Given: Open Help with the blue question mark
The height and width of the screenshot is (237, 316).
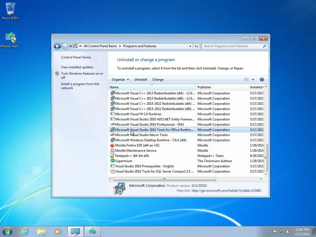Looking at the screenshot, I should (262, 79).
